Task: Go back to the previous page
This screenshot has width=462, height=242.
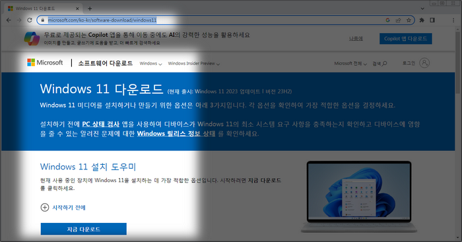Action: (x=9, y=20)
